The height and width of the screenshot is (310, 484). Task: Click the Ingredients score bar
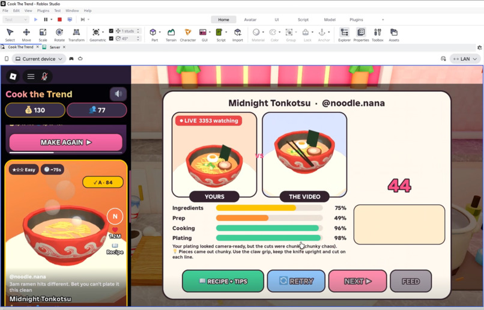pos(269,208)
